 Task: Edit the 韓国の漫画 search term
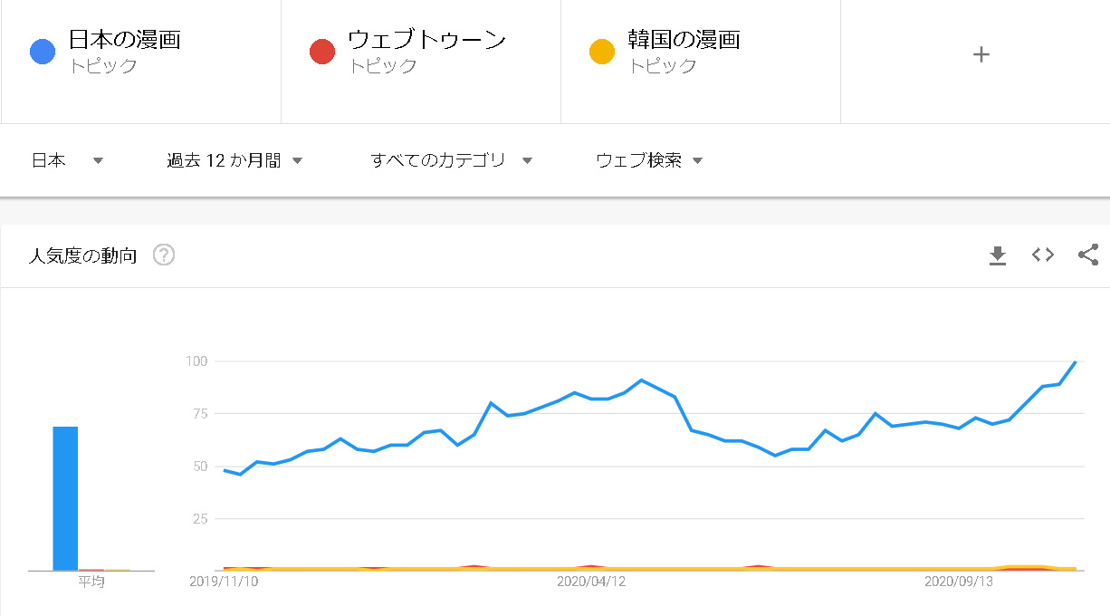pyautogui.click(x=684, y=40)
